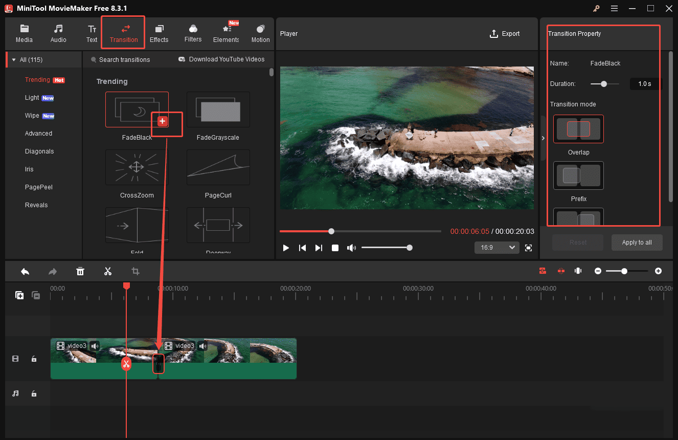Lock the audio track on the timeline
The height and width of the screenshot is (440, 678).
pyautogui.click(x=34, y=393)
